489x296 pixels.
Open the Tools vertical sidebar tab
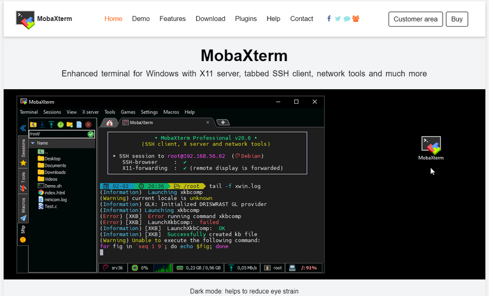(x=23, y=181)
